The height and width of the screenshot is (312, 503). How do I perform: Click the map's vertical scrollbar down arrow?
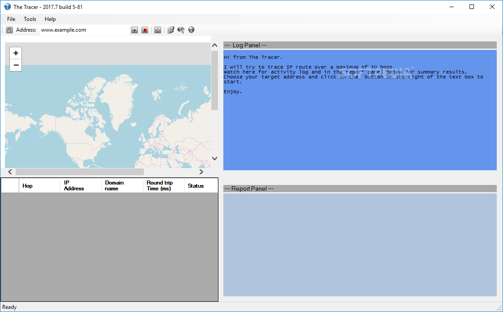point(214,158)
